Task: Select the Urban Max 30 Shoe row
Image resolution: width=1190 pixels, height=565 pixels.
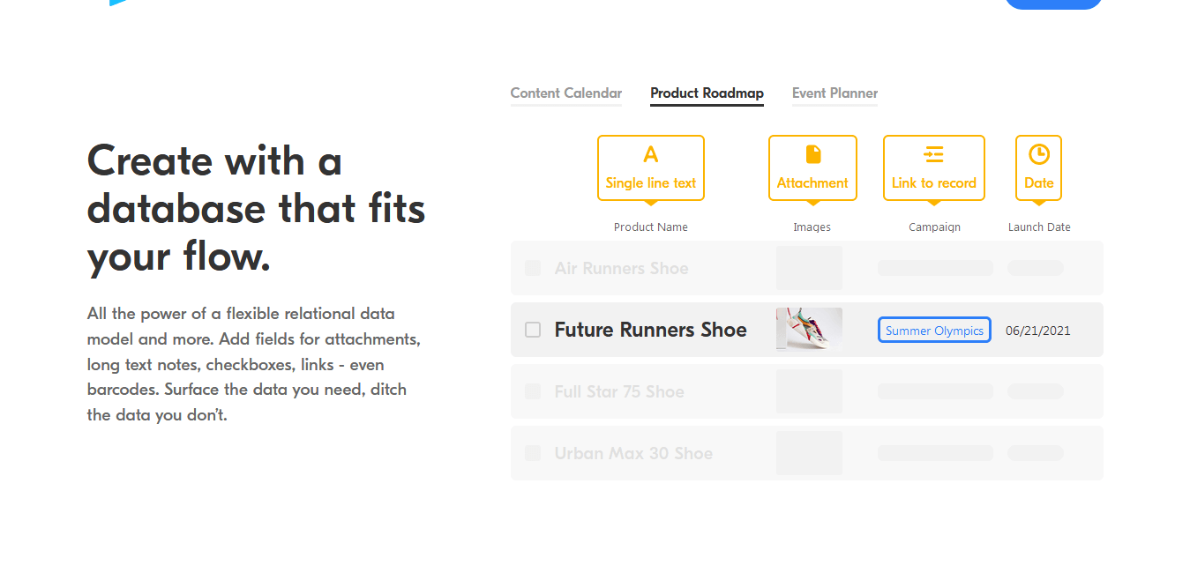Action: [x=807, y=453]
